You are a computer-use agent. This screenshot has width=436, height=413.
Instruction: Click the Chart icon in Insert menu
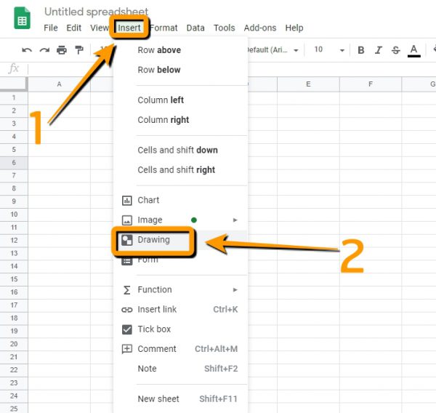click(x=127, y=201)
